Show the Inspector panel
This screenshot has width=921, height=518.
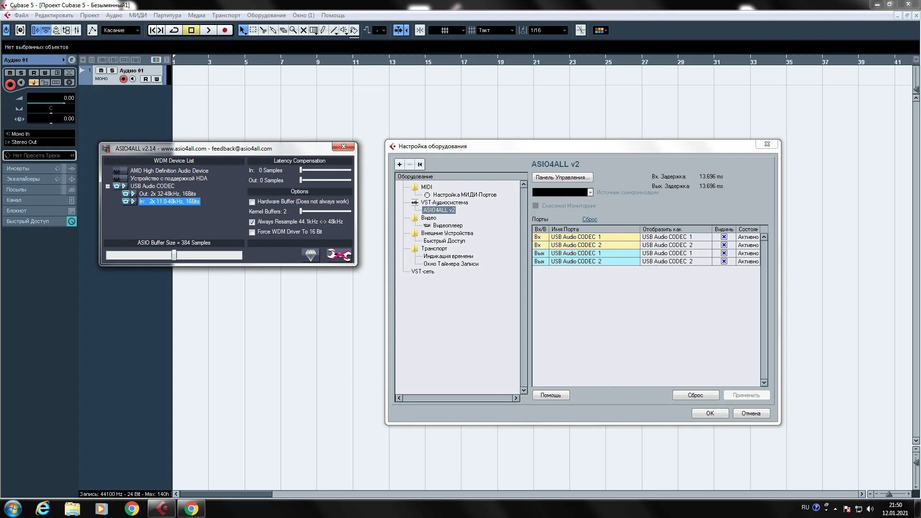[x=36, y=30]
